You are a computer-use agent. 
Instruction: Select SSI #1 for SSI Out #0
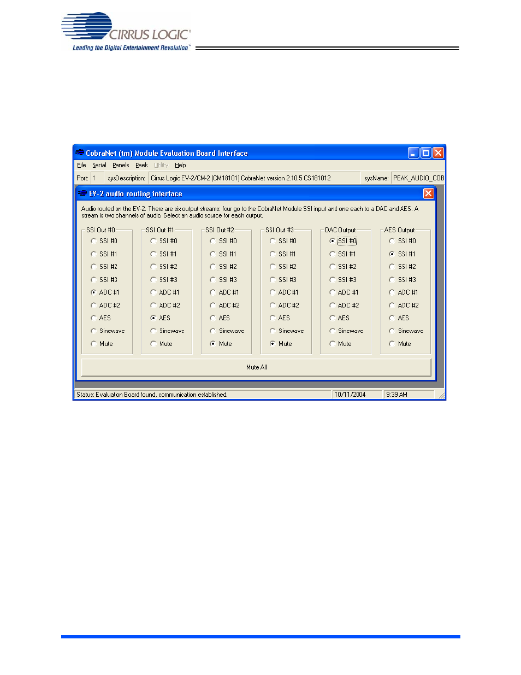point(104,254)
